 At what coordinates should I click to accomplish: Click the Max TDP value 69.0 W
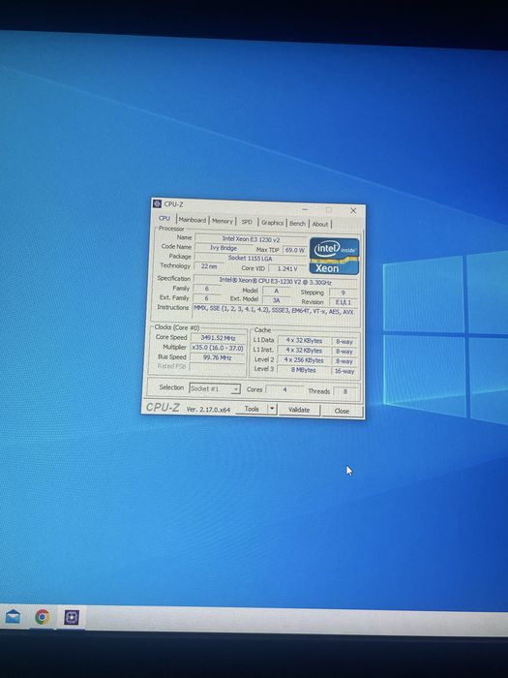pyautogui.click(x=295, y=250)
